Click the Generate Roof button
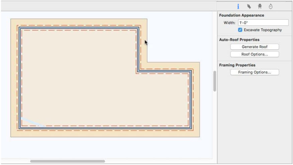This screenshot has height=165, width=293. click(255, 47)
